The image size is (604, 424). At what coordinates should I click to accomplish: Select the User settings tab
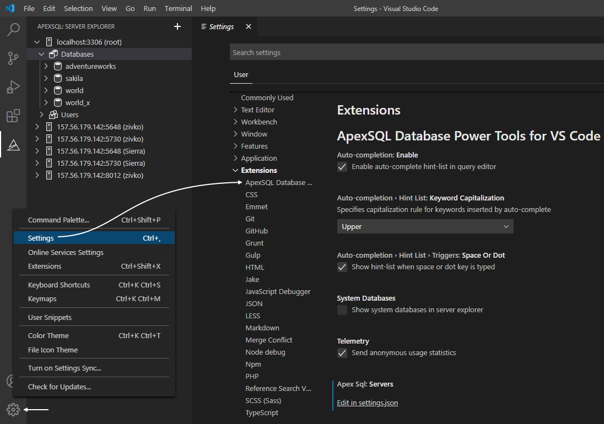click(241, 75)
